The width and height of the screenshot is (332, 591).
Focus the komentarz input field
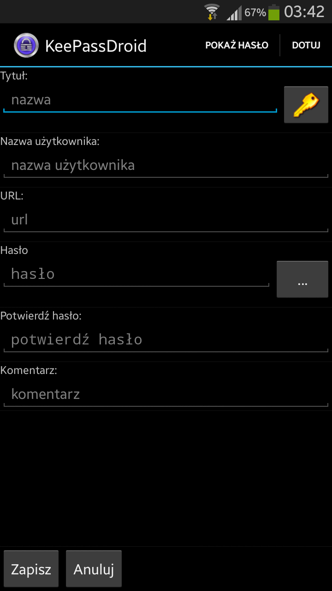(x=166, y=394)
